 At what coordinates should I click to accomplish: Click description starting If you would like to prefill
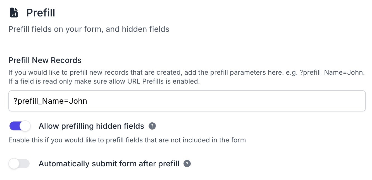187,77
